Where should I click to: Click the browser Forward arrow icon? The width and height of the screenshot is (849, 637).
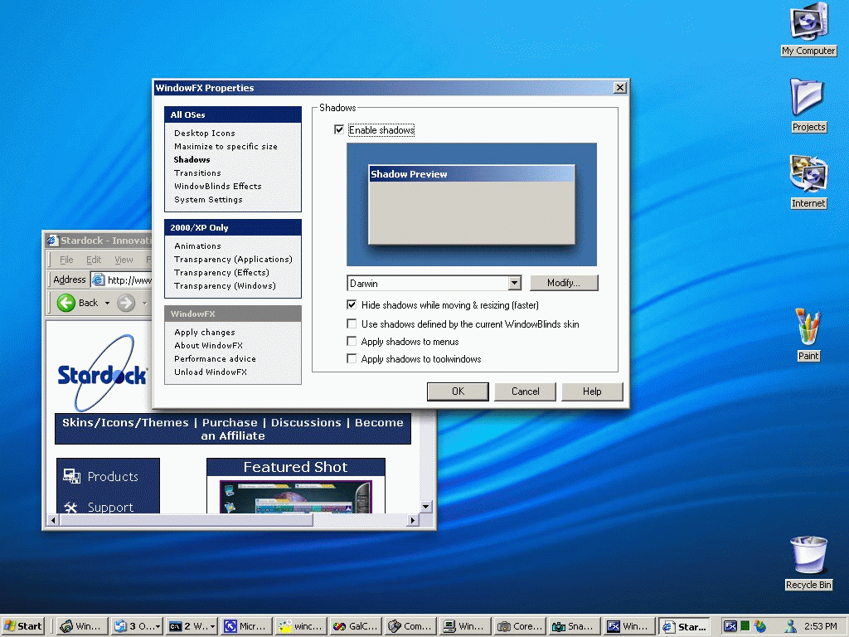[x=126, y=303]
